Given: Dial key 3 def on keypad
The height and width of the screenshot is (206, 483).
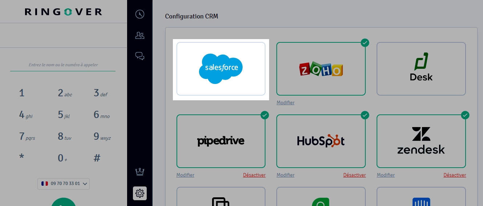Looking at the screenshot, I should (x=101, y=93).
